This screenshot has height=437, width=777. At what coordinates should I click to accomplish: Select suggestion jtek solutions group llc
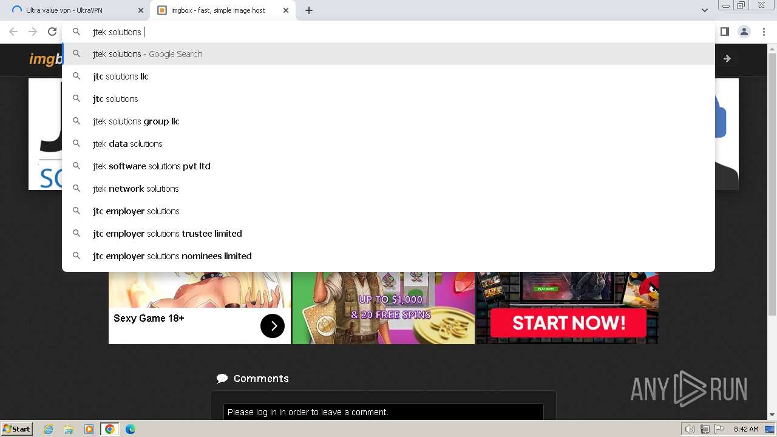coord(388,121)
